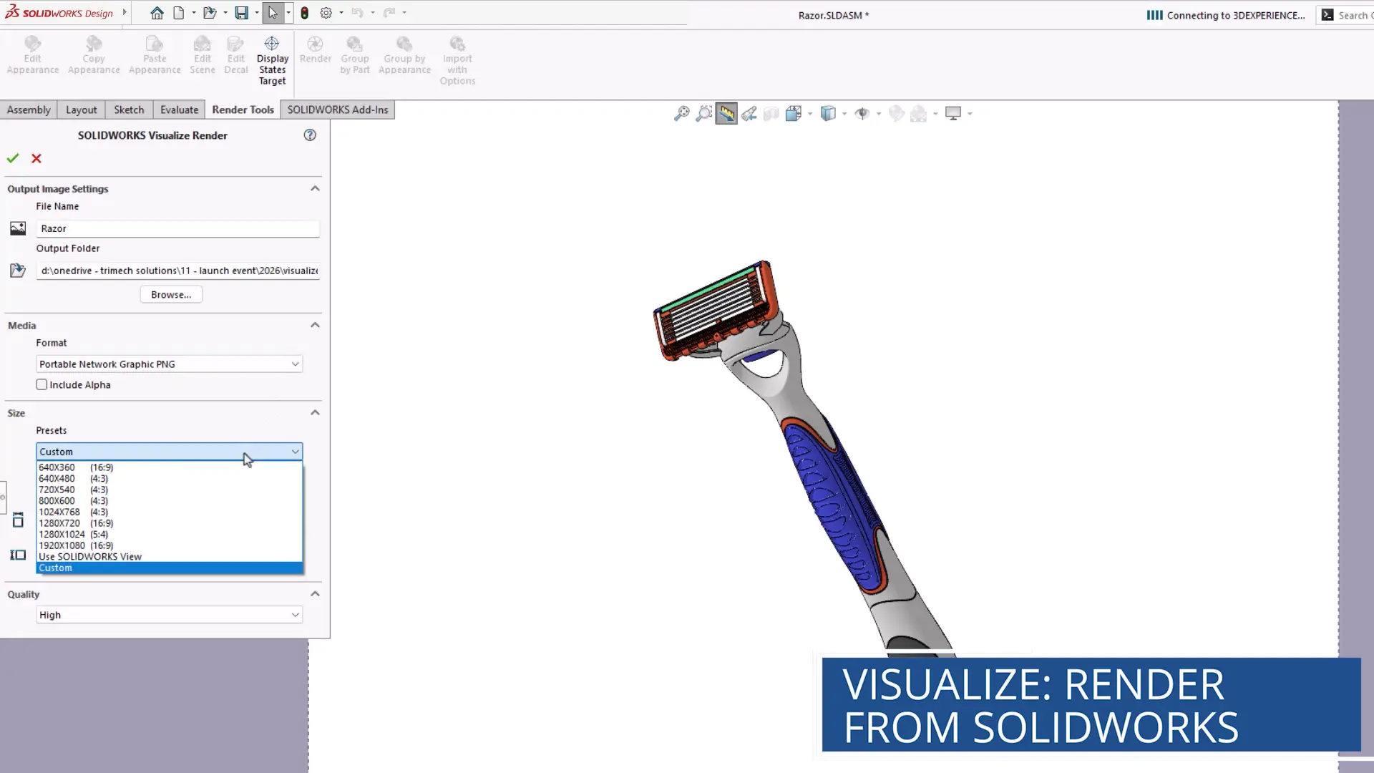Click the Render tool in ribbon

coord(316,50)
